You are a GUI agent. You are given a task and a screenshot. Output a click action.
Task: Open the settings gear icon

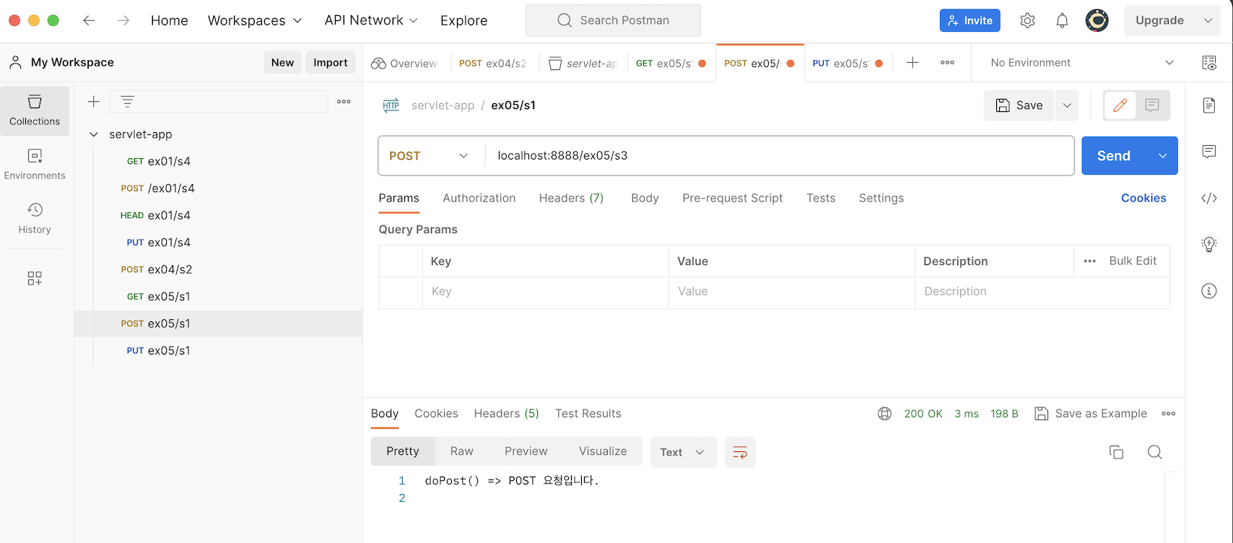tap(1027, 20)
